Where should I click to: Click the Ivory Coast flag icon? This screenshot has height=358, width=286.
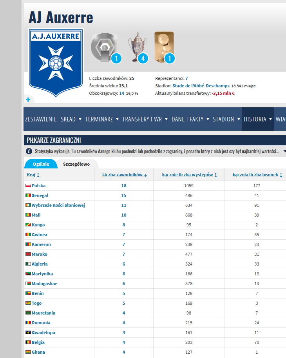click(28, 205)
